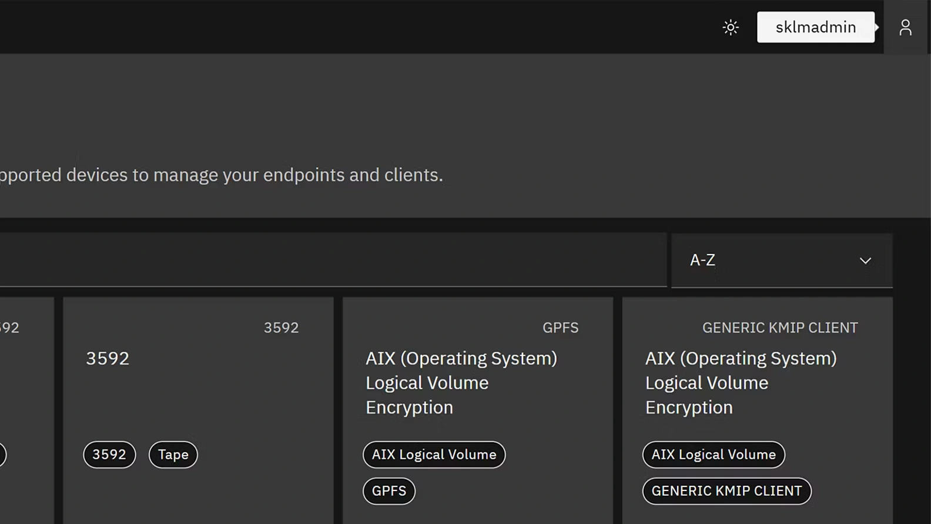Open the A-Z sort dropdown
Viewport: 931px width, 524px height.
point(781,260)
